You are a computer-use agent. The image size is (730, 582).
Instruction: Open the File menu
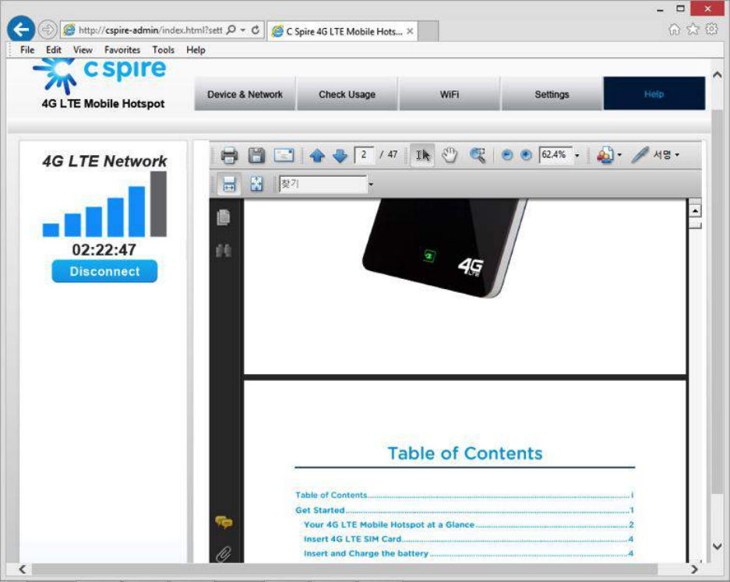point(27,50)
